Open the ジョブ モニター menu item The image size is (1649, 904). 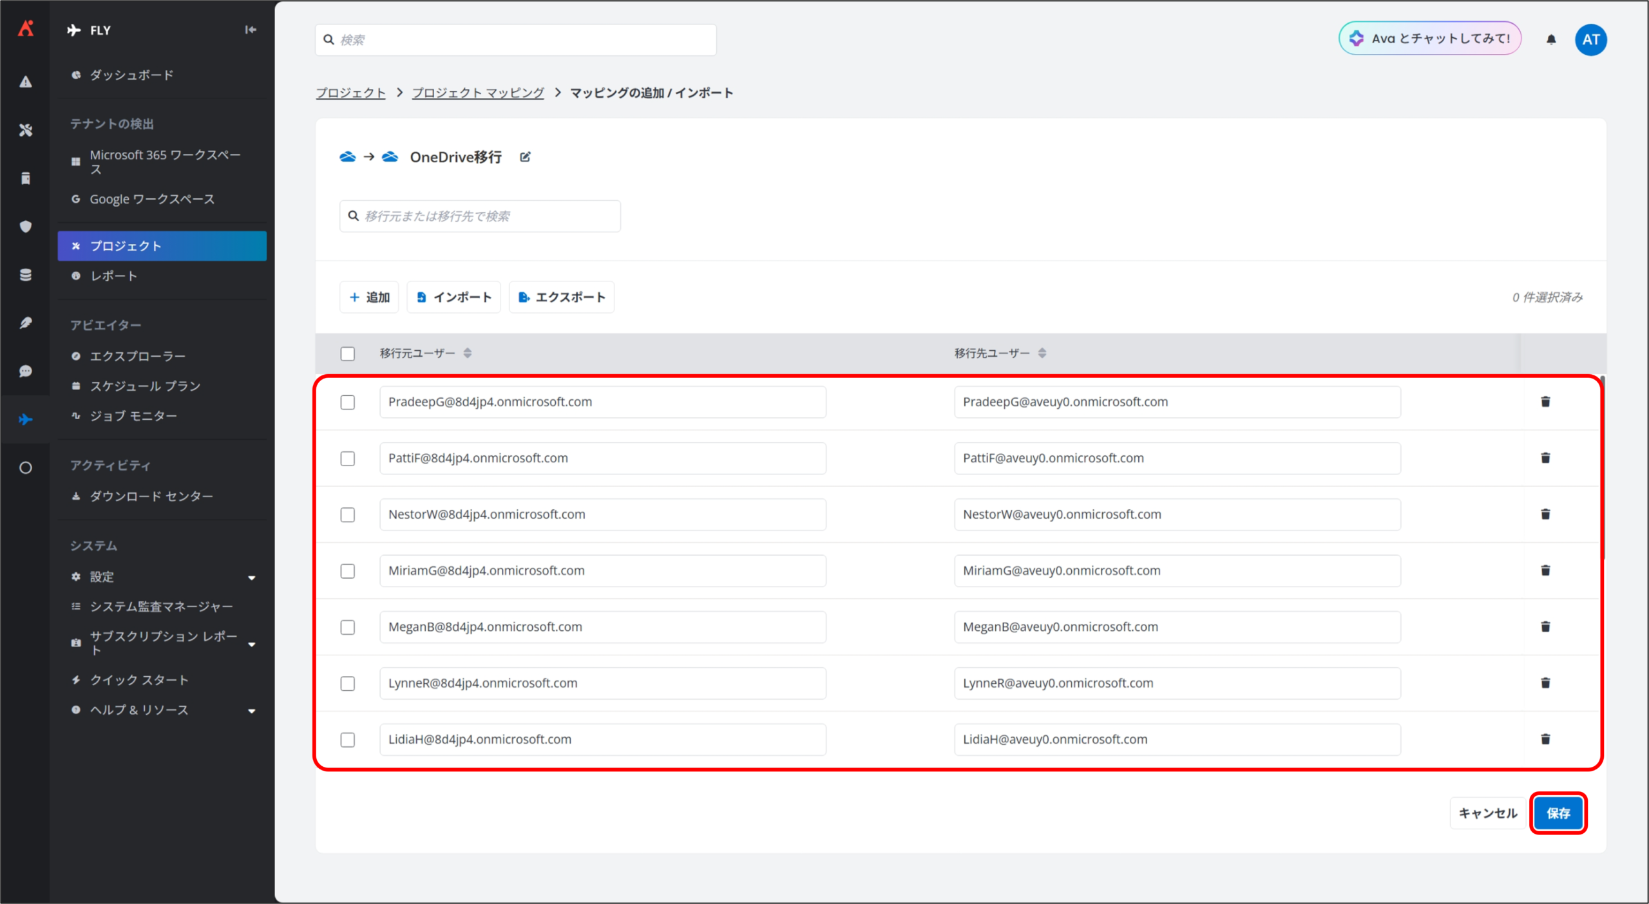(x=133, y=416)
